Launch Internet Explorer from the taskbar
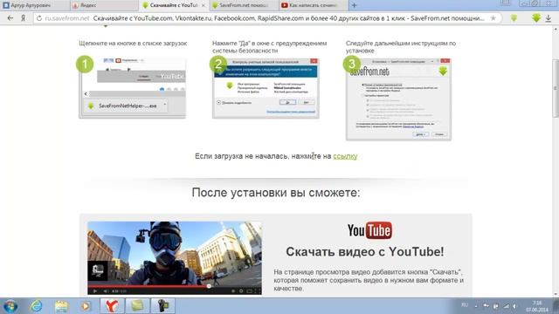Image resolution: width=559 pixels, height=314 pixels. (x=36, y=306)
